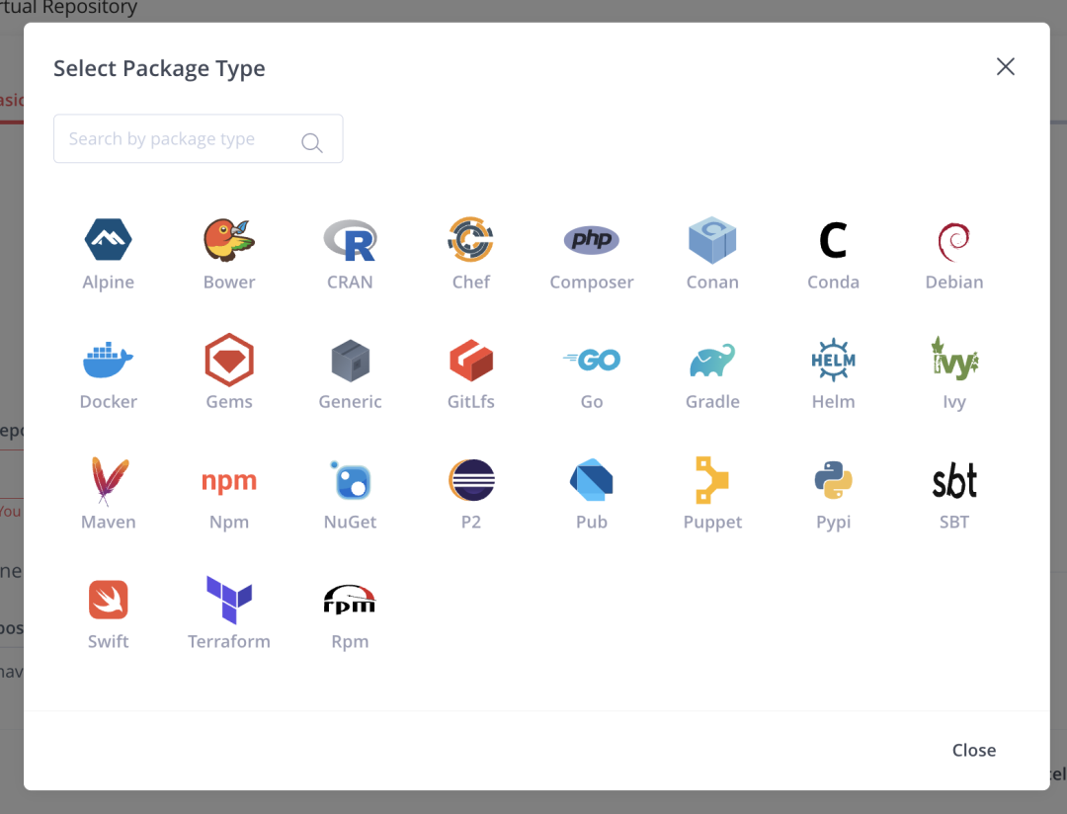Pick the NuGet package icon
This screenshot has width=1067, height=814.
coord(350,480)
